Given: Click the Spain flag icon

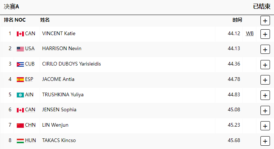Looking at the screenshot, I should coord(20,79).
